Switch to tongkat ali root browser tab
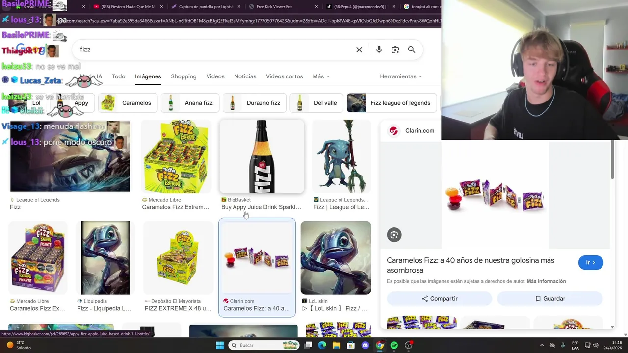This screenshot has height=353, width=628. (422, 7)
